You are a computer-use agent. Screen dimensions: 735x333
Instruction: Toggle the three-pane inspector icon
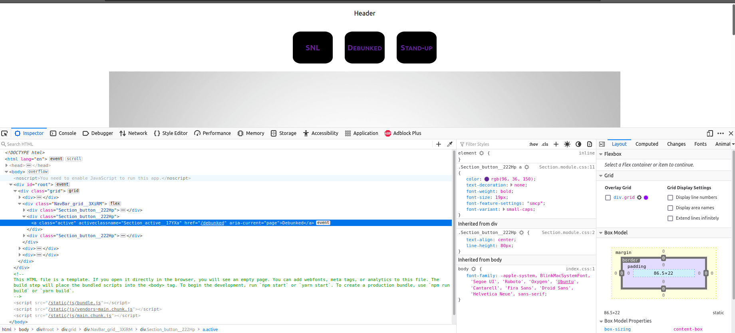tap(602, 144)
